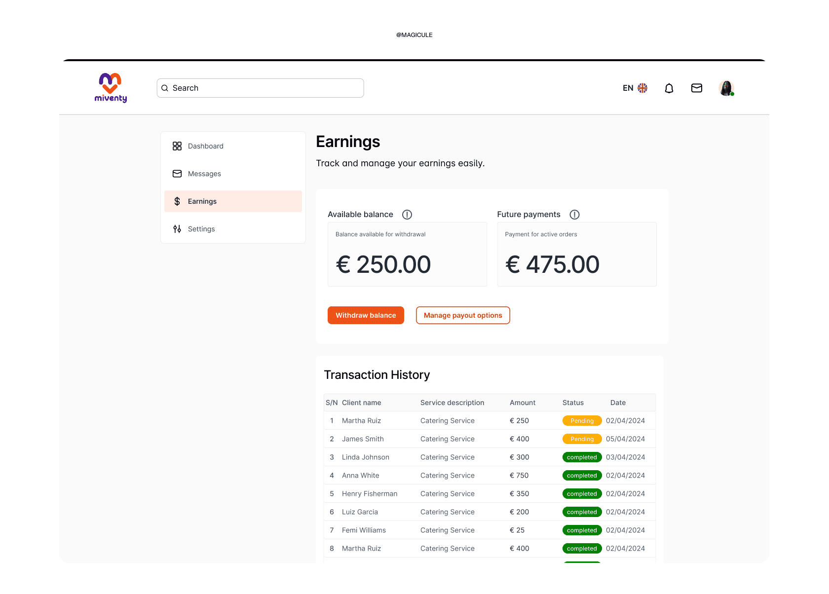Open the notifications bell

pyautogui.click(x=669, y=88)
